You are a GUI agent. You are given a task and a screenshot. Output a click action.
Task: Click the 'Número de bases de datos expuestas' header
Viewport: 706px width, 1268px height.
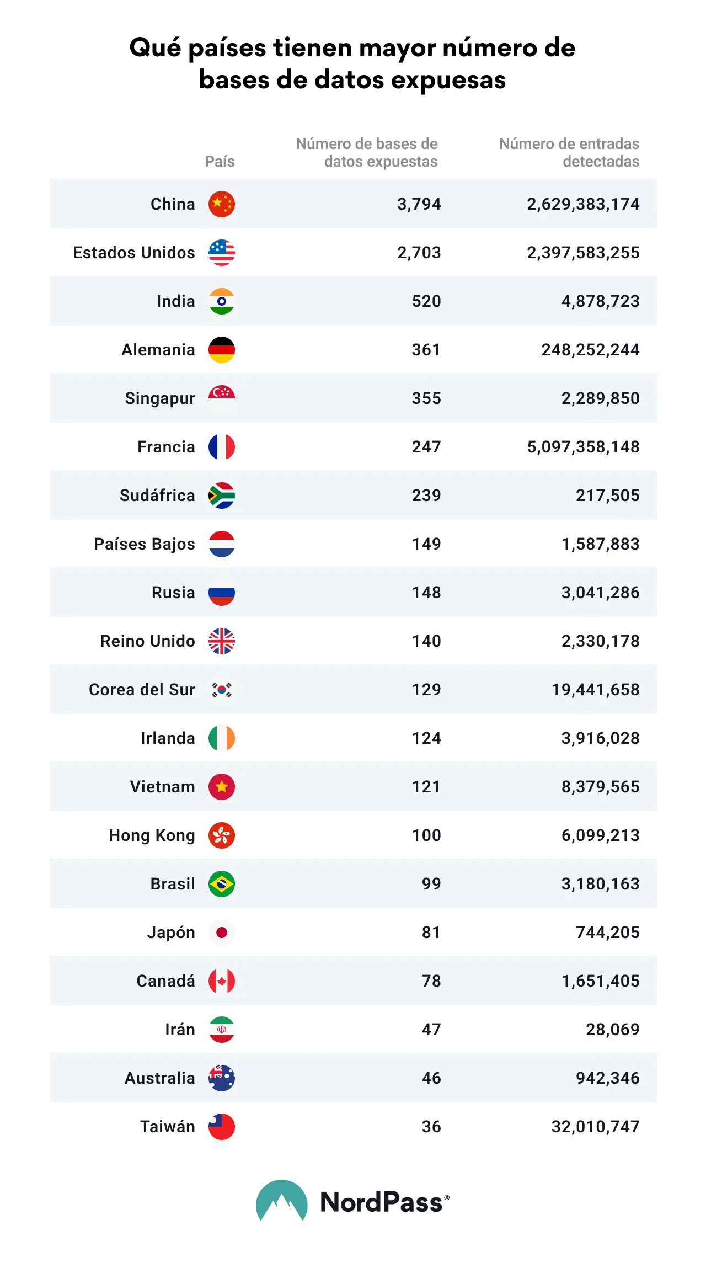pos(367,152)
